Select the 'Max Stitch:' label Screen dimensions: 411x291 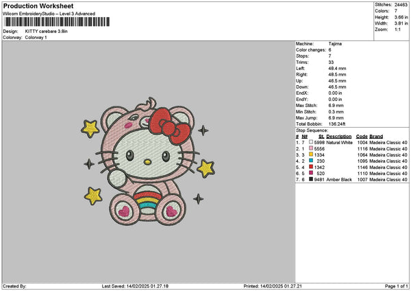[x=307, y=106]
